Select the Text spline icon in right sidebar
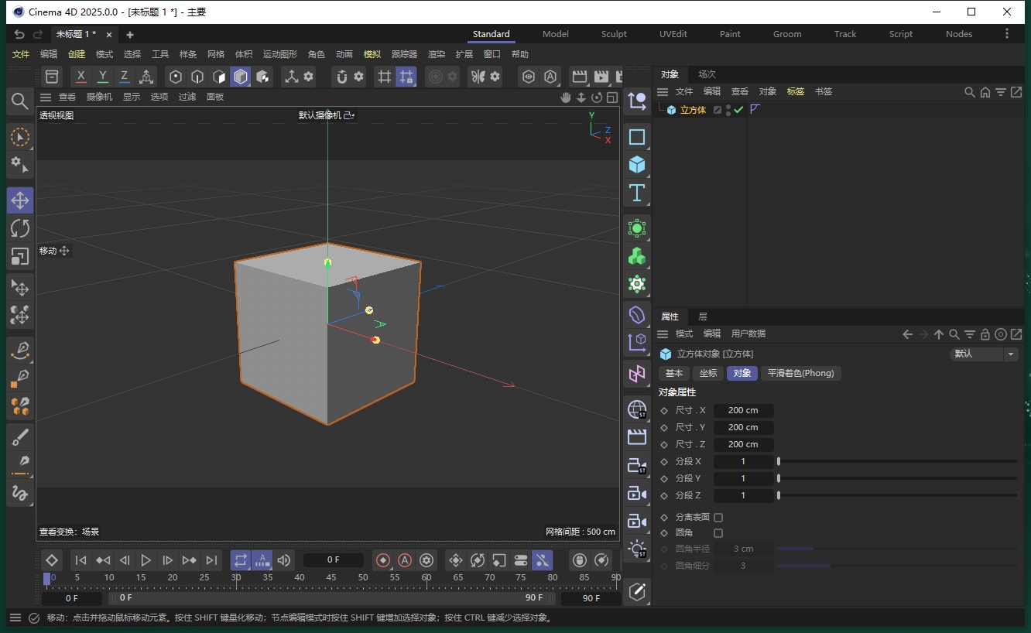The height and width of the screenshot is (633, 1031). pos(636,193)
